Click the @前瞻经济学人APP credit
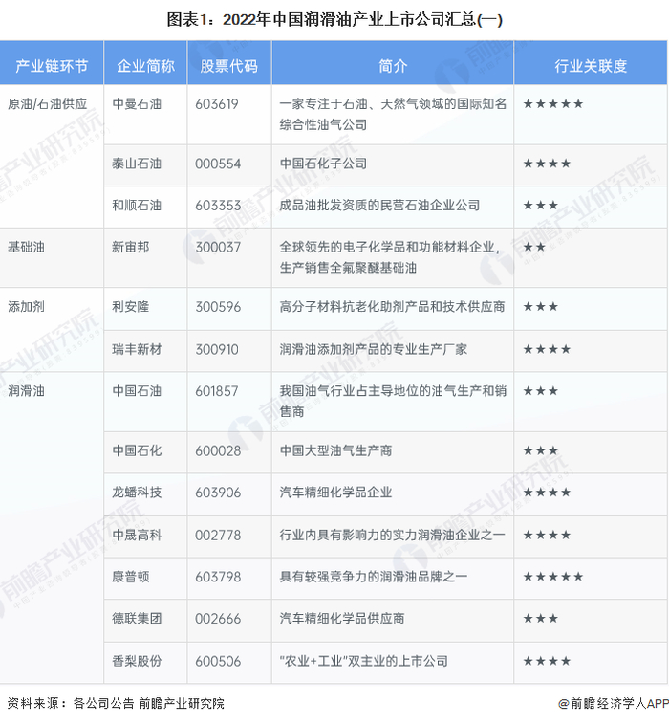The image size is (669, 723). [x=614, y=703]
